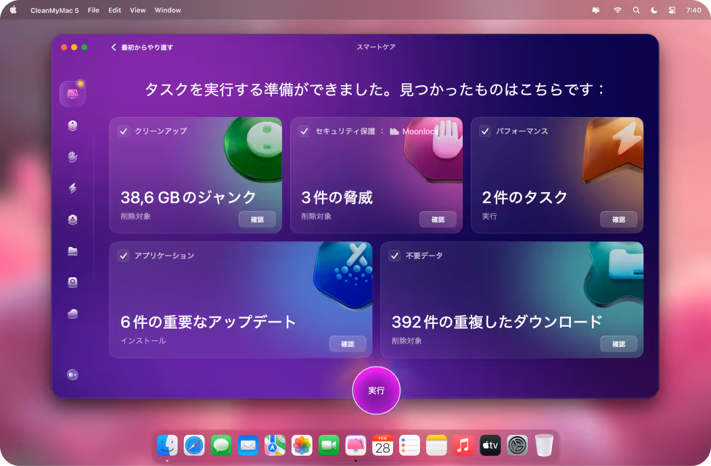
Task: Click 確認 on the updates card
Action: click(347, 344)
